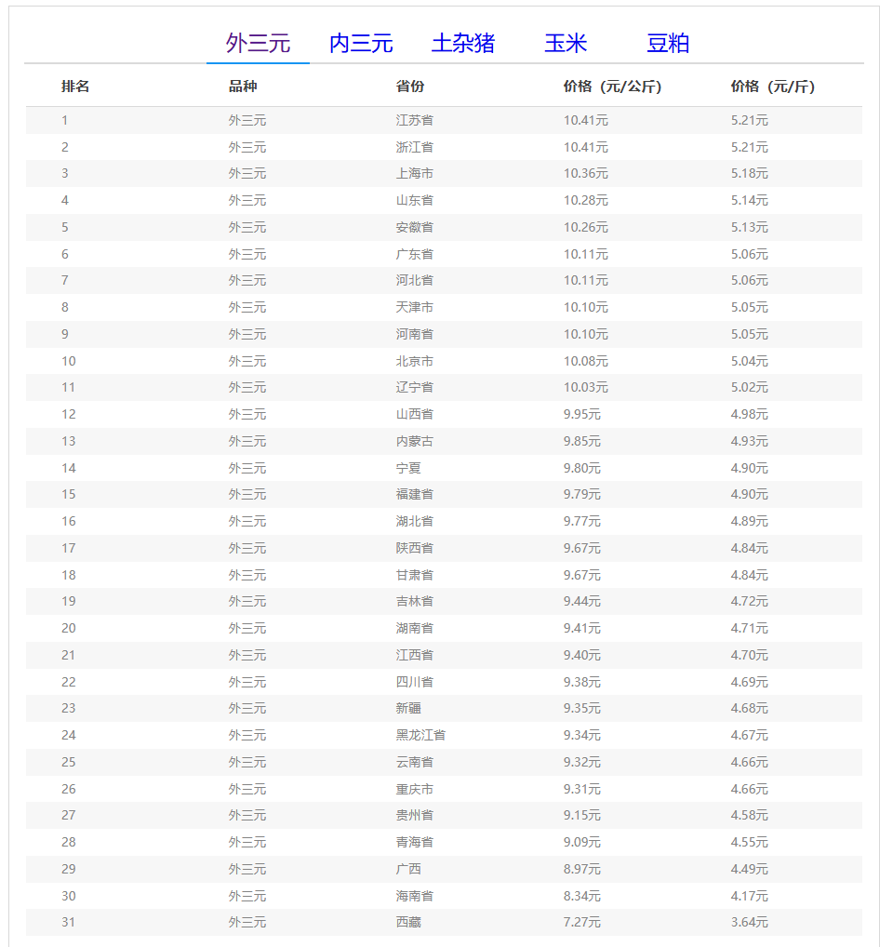Screen dimensions: 893x947
Task: Click the 4.49元 price for 广西
Action: [x=750, y=869]
